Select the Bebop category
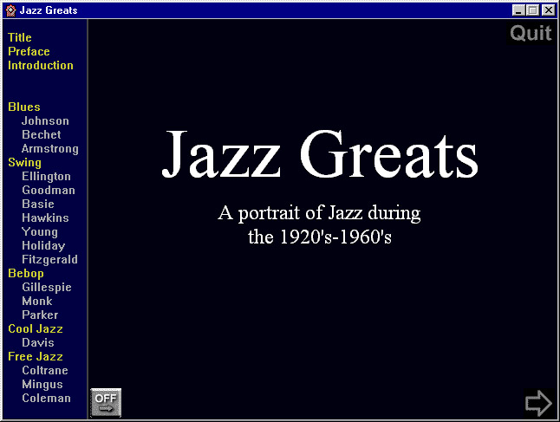 pos(26,273)
